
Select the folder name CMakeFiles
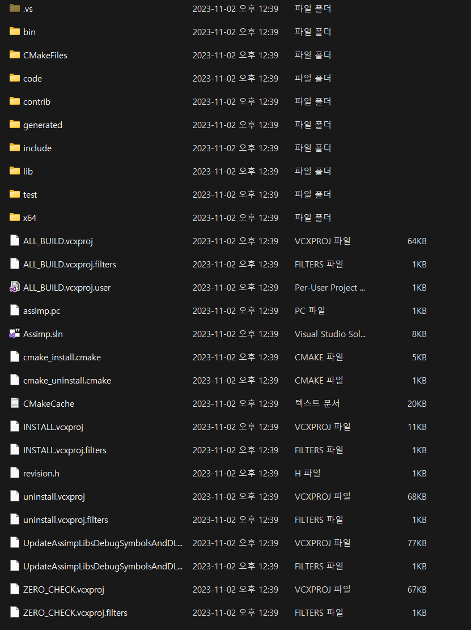45,56
